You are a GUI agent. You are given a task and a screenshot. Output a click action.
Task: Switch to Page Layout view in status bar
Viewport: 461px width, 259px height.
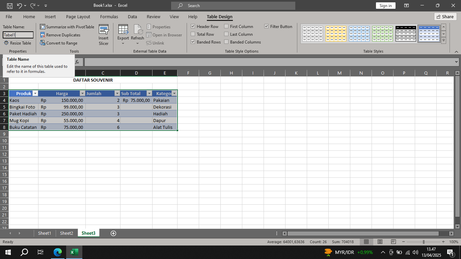pyautogui.click(x=380, y=242)
